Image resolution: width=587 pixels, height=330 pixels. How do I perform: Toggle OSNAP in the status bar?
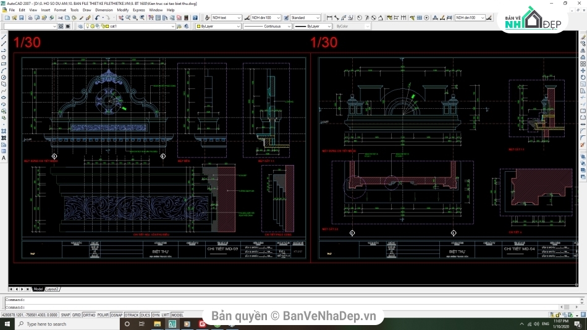[x=117, y=315]
